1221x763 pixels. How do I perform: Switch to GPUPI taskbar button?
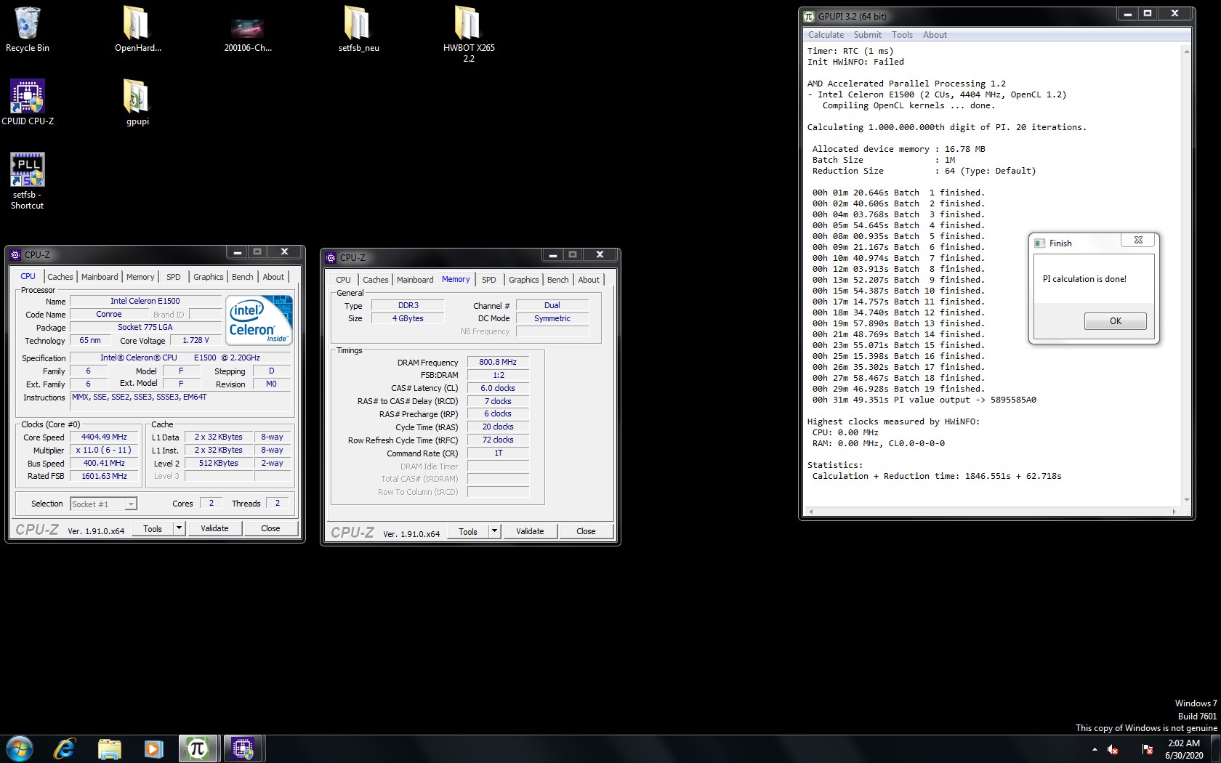click(x=198, y=748)
